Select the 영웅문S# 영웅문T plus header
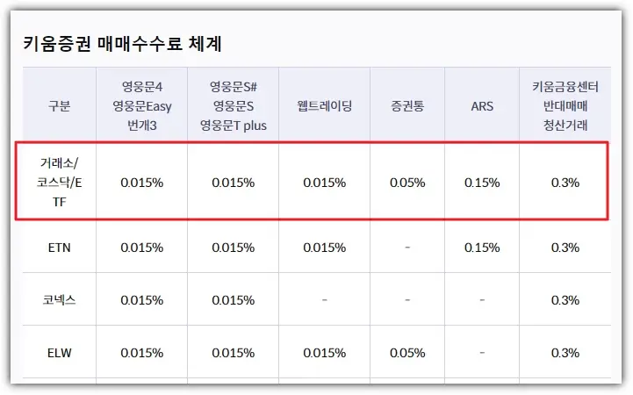 tap(233, 106)
